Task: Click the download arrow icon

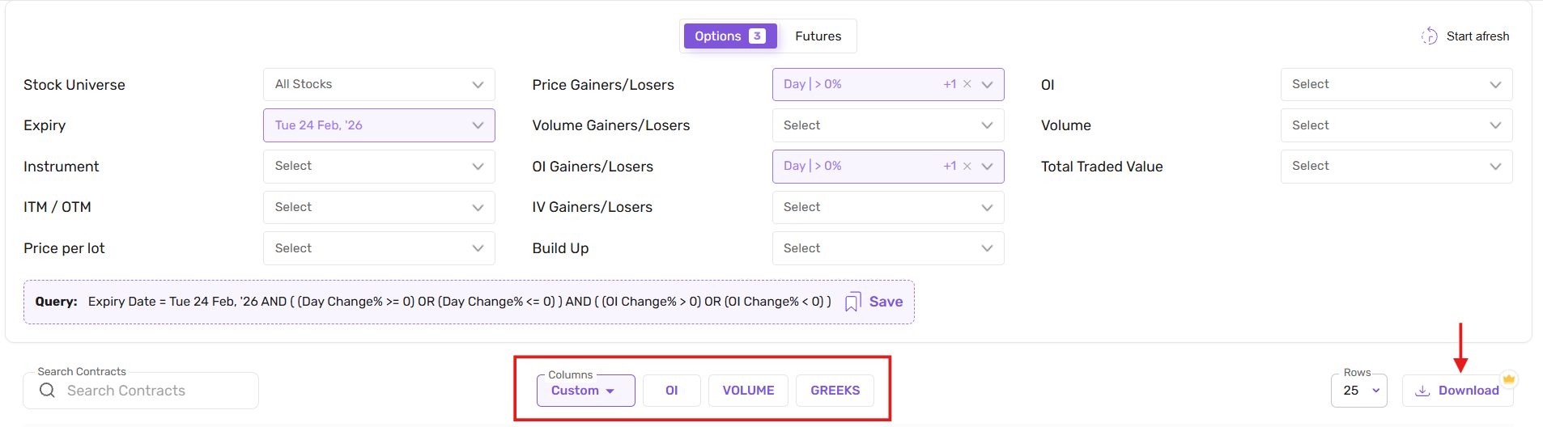Action: click(1422, 391)
